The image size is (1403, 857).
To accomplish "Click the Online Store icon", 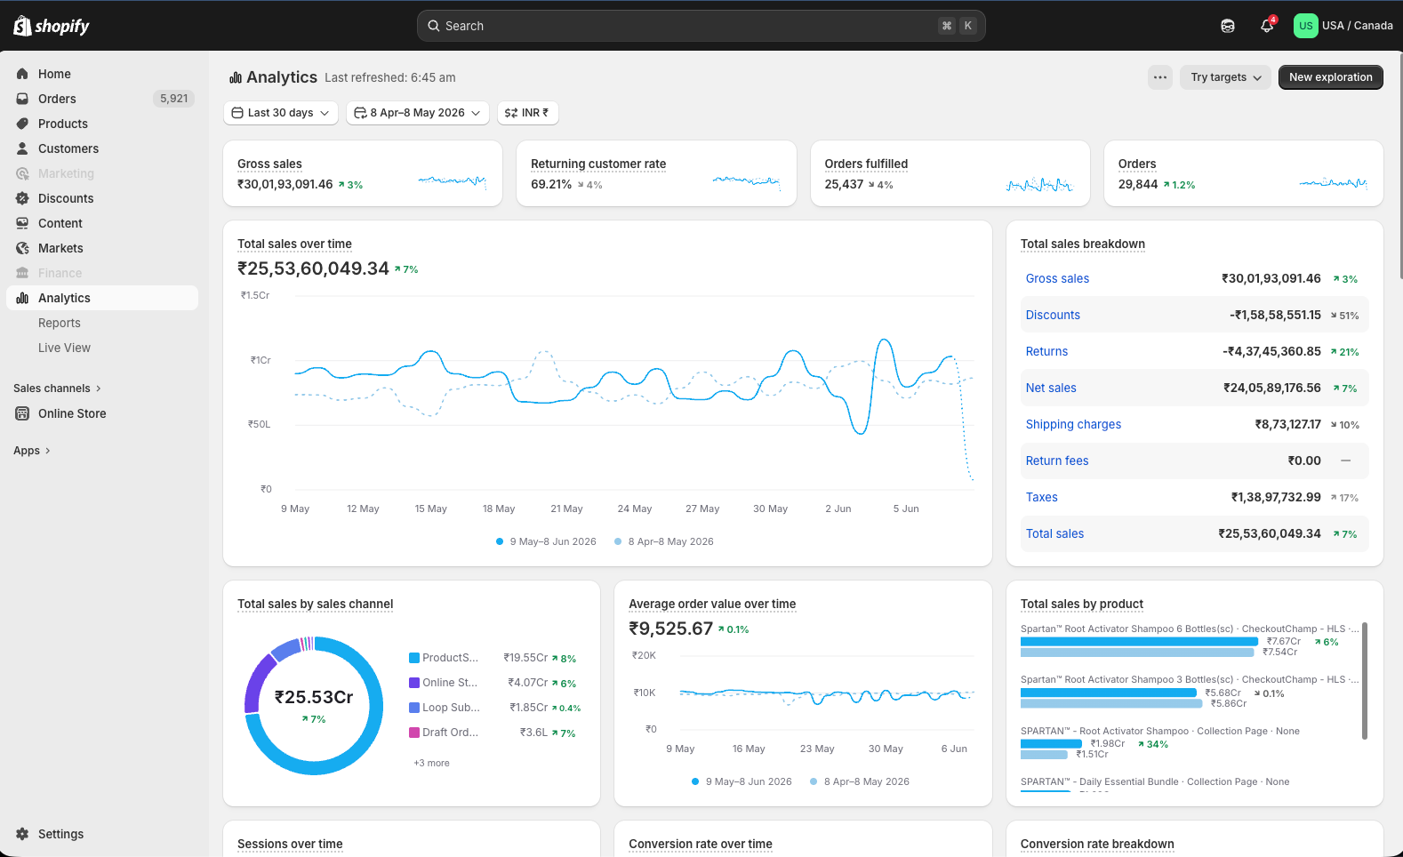I will point(22,413).
